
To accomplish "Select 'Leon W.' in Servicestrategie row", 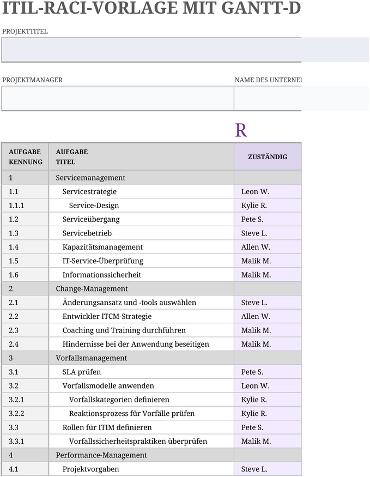I will [x=268, y=192].
